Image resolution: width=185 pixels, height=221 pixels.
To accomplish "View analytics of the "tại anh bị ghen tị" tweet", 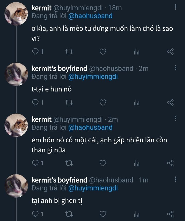I will (x=136, y=214).
